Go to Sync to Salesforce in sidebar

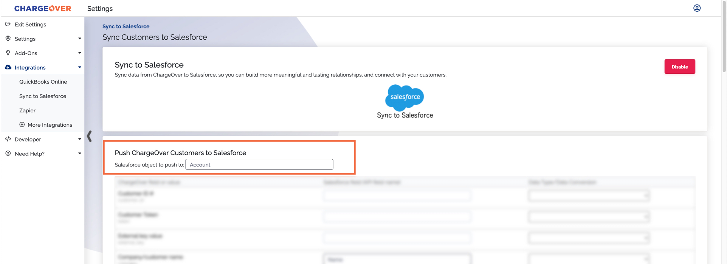43,96
